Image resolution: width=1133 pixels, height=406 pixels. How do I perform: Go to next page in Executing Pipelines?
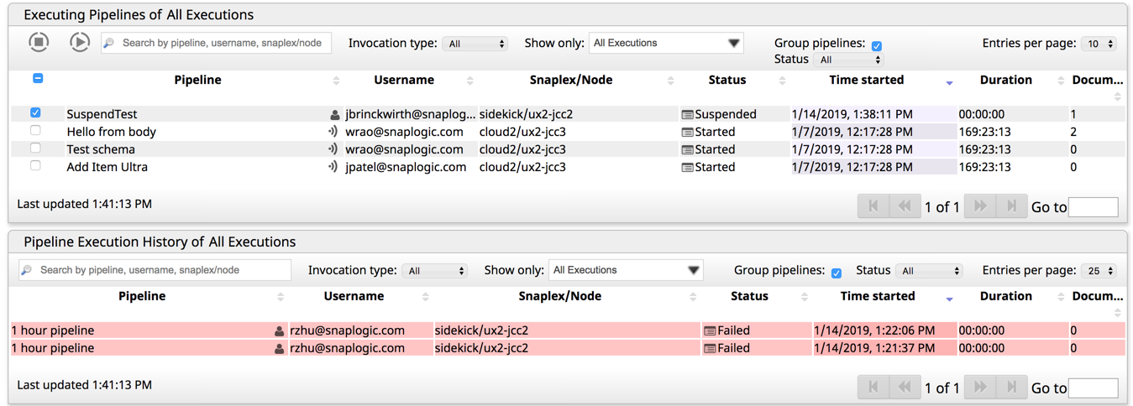[980, 206]
